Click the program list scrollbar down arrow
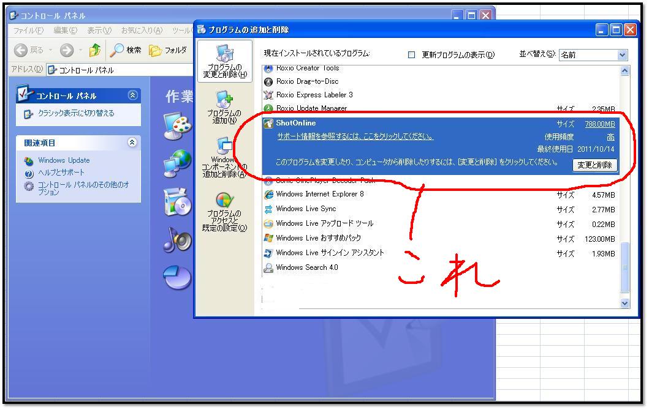 624,302
